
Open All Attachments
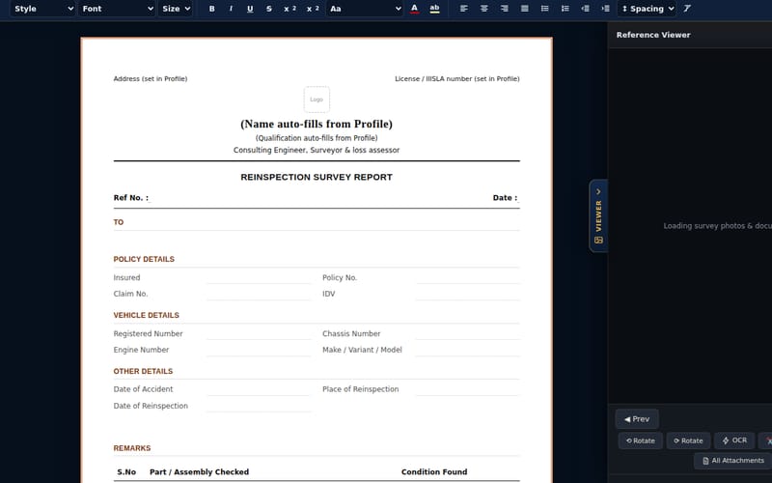[x=733, y=461]
